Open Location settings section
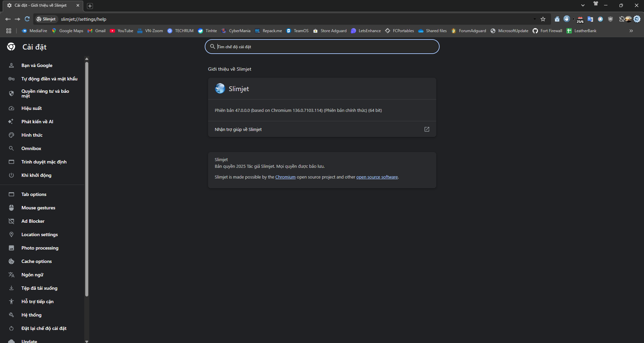 coord(39,234)
